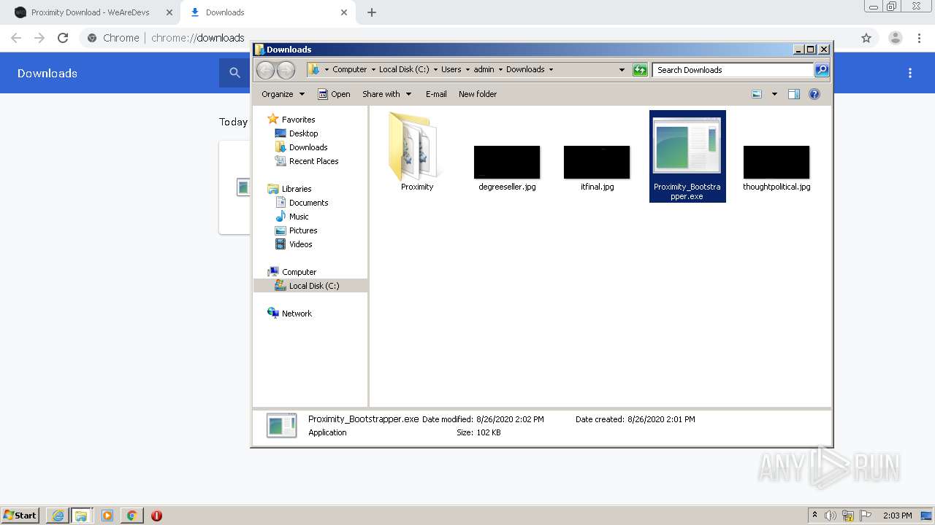Click the E-mail toolbar button

tap(436, 94)
